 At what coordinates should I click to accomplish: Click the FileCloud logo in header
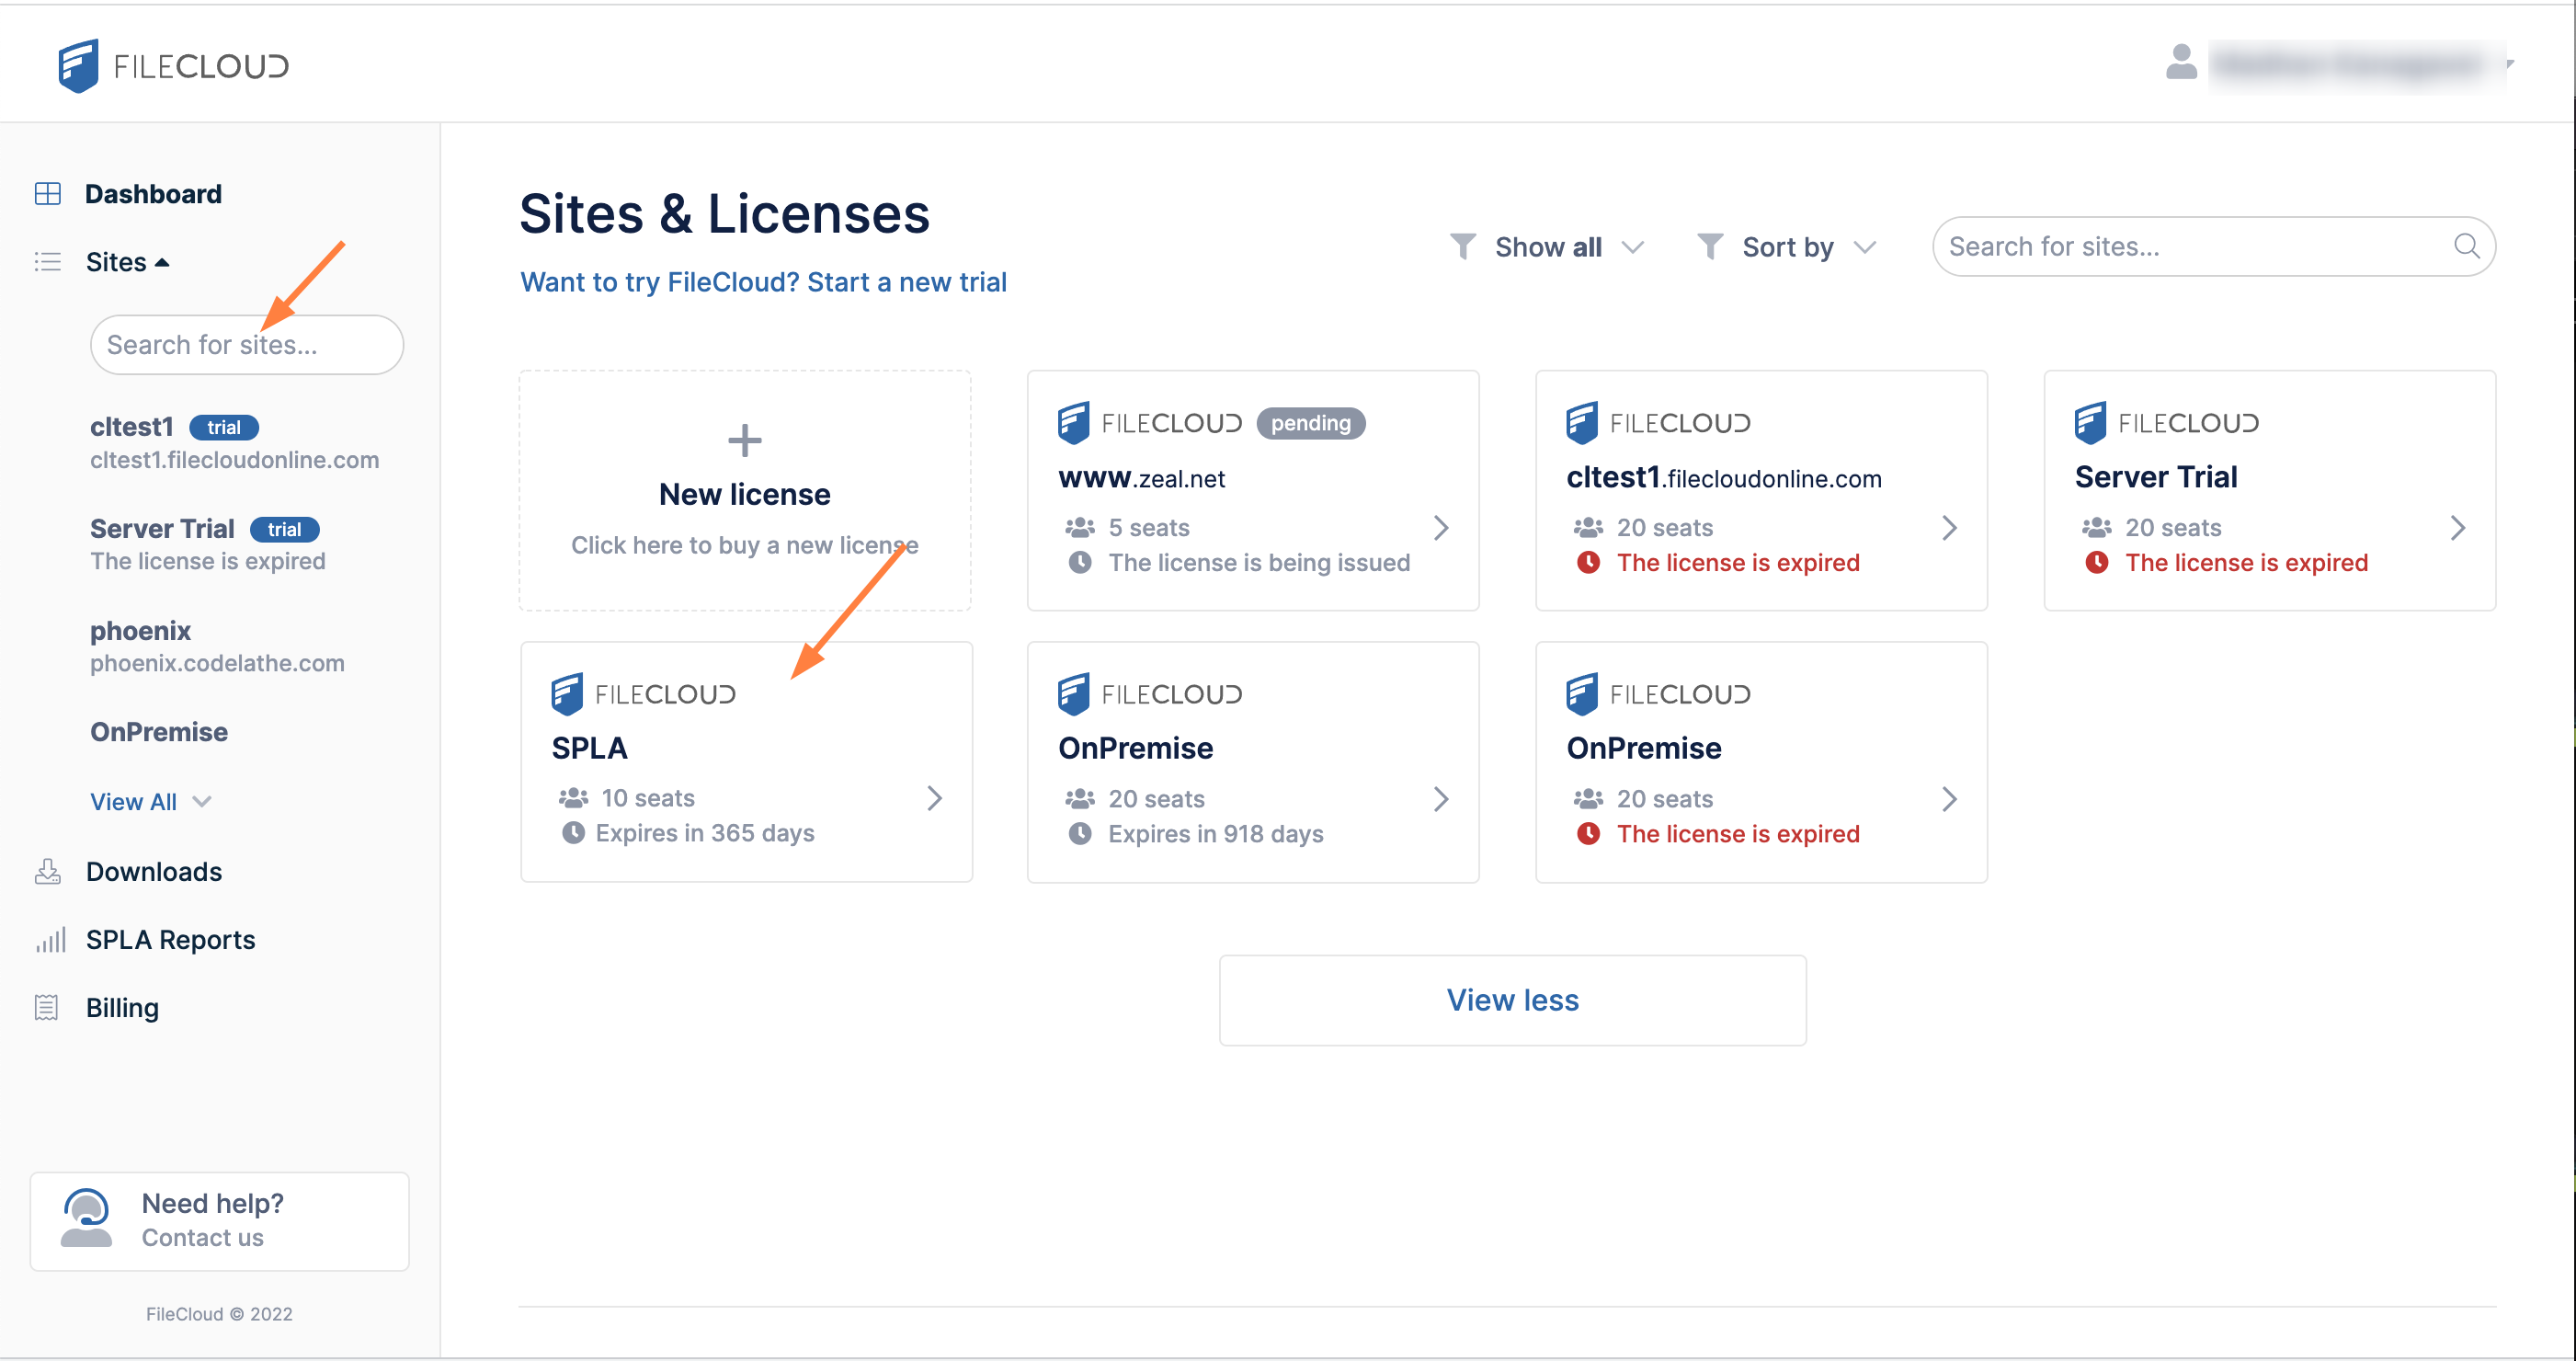[173, 66]
